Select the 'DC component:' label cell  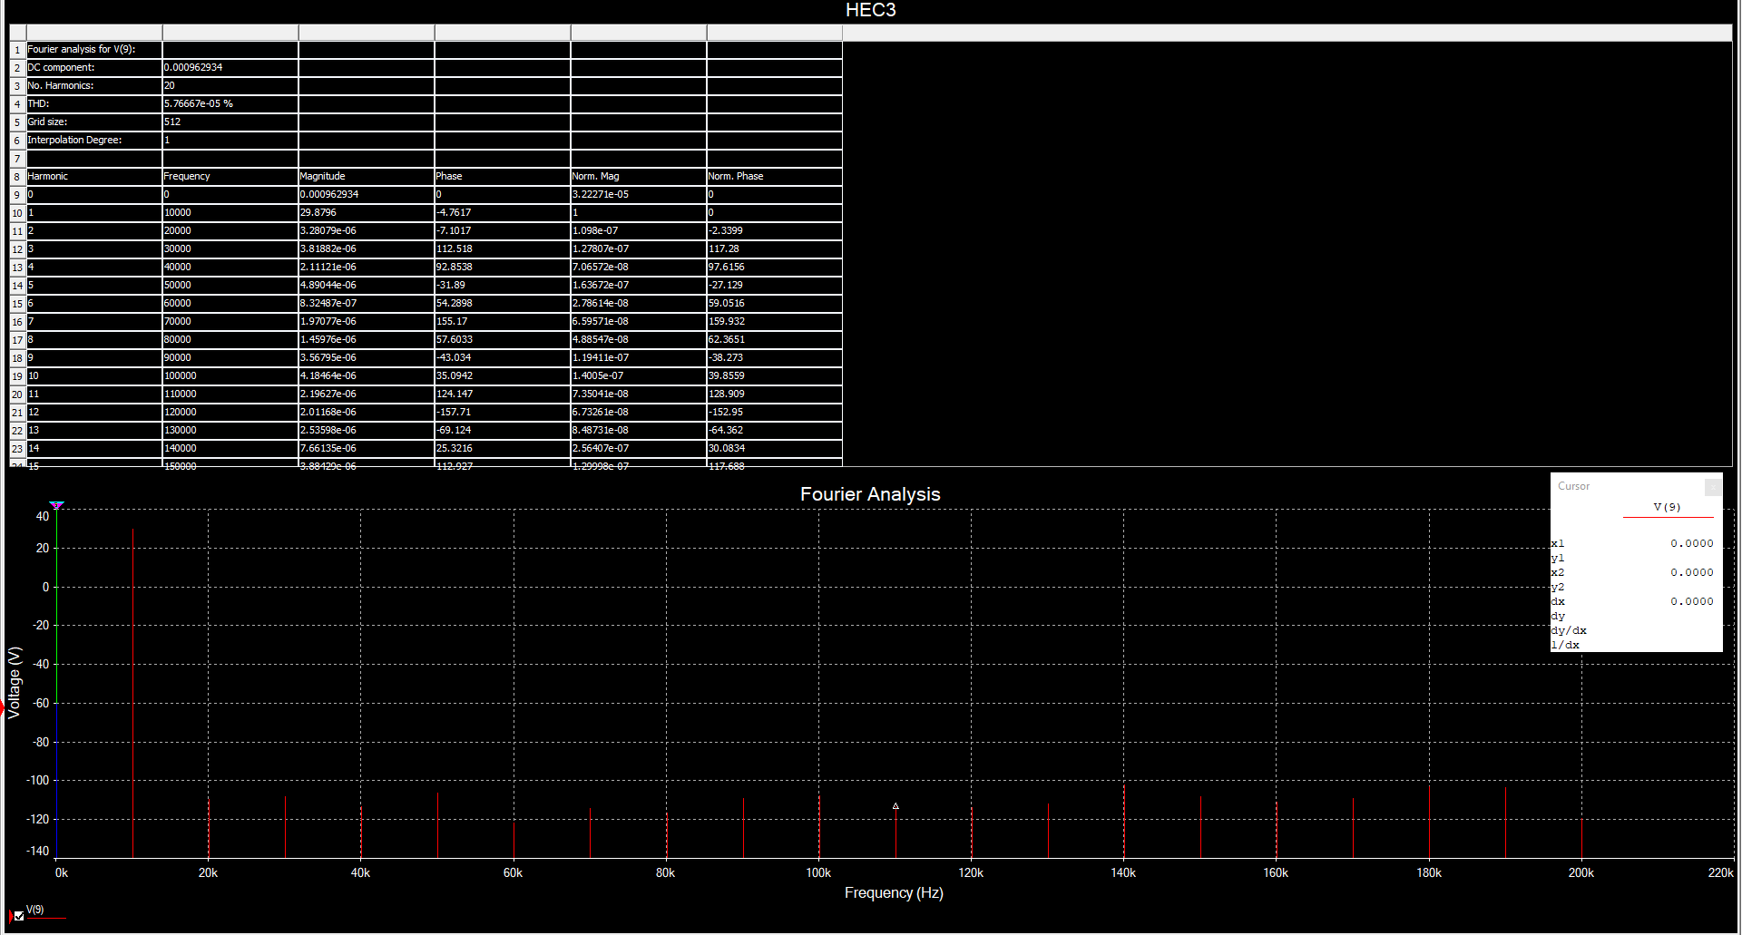pyautogui.click(x=94, y=68)
